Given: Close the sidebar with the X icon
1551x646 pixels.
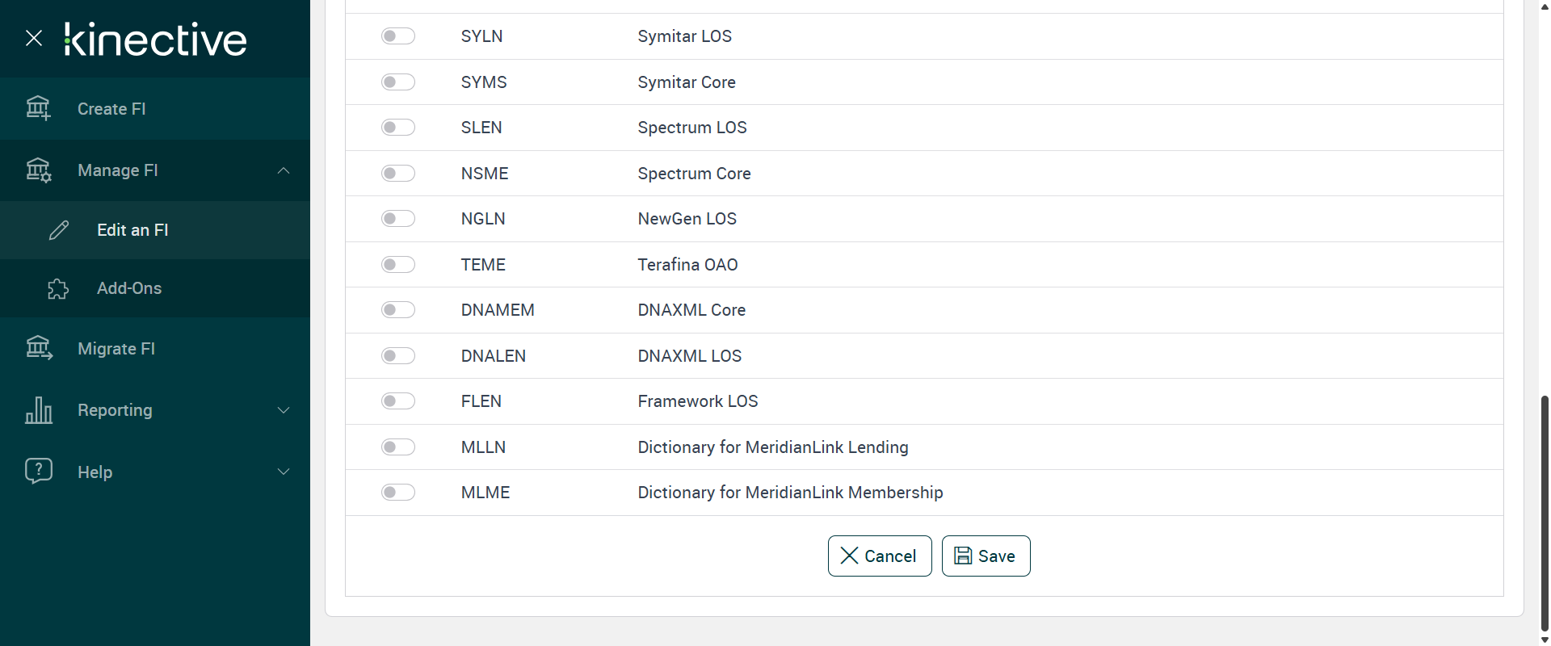Looking at the screenshot, I should click(34, 38).
